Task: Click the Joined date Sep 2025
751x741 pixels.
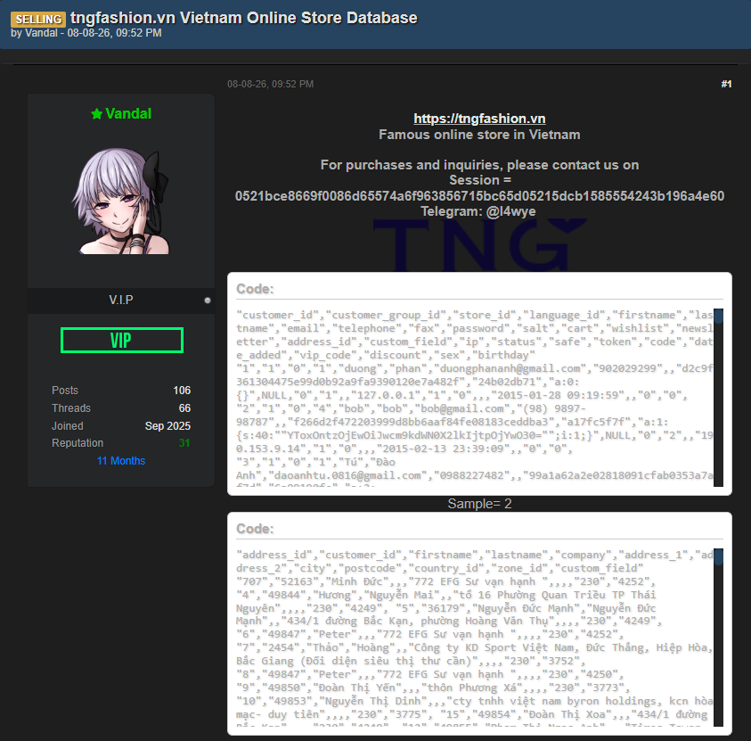Action: tap(167, 425)
